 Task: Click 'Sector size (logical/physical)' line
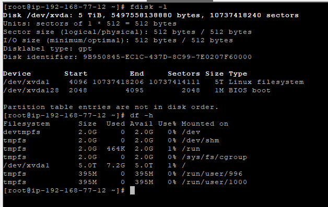(x=127, y=32)
